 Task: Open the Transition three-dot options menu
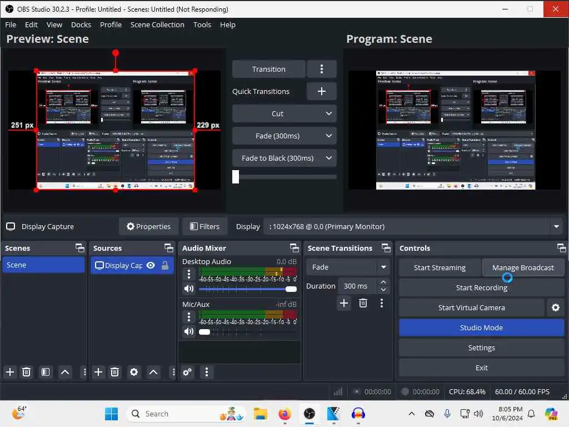tap(322, 69)
